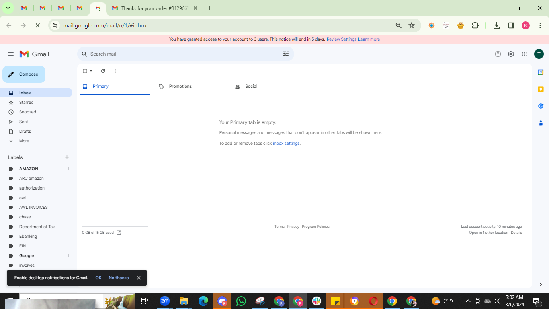Open Gmail settings gear icon
The image size is (549, 309).
(511, 54)
